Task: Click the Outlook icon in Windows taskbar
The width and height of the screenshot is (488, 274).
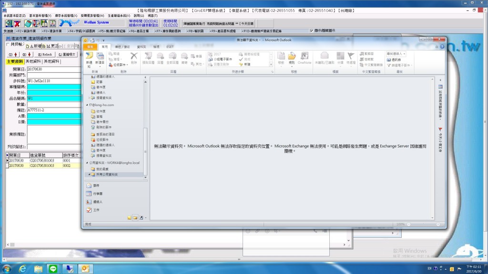Action: click(x=85, y=269)
